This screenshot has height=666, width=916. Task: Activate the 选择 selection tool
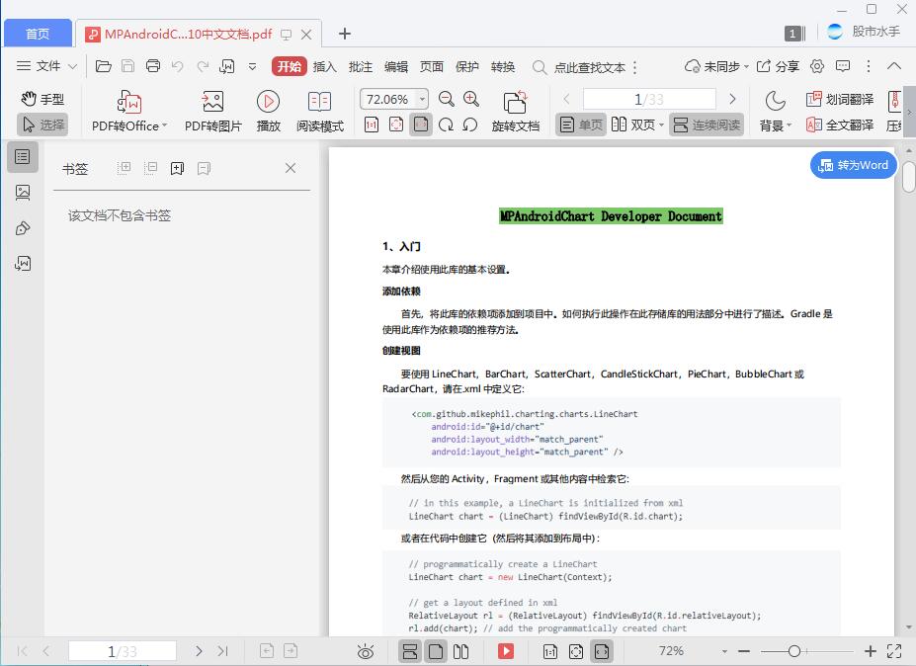[x=46, y=125]
